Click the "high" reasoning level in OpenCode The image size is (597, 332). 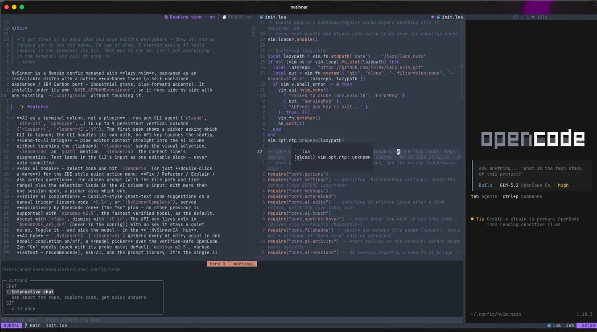tap(563, 185)
